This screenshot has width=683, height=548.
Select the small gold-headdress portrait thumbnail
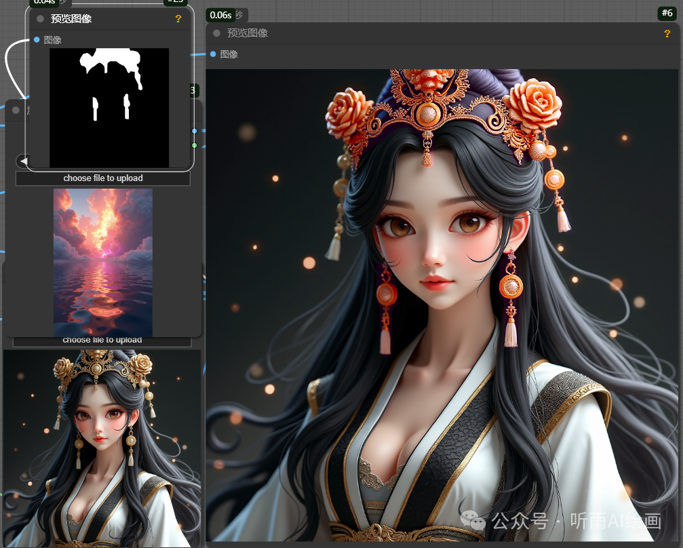[x=102, y=448]
